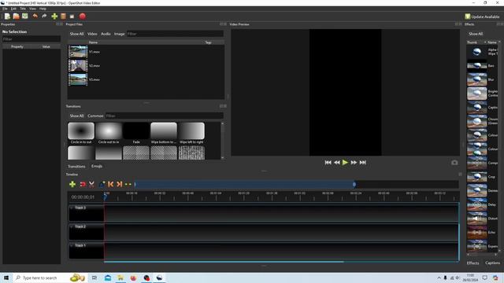Select the V3.mov file thumbnail

[x=78, y=79]
